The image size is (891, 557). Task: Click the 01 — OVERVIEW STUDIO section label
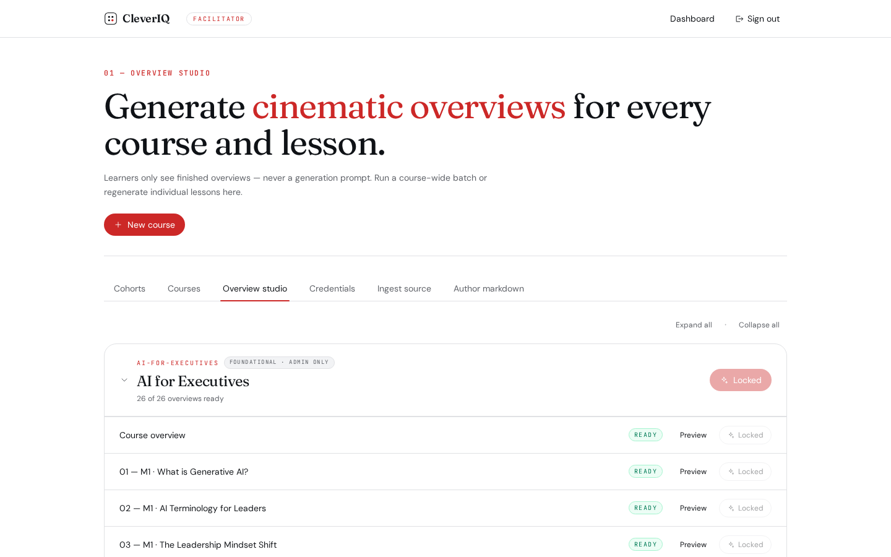157,73
